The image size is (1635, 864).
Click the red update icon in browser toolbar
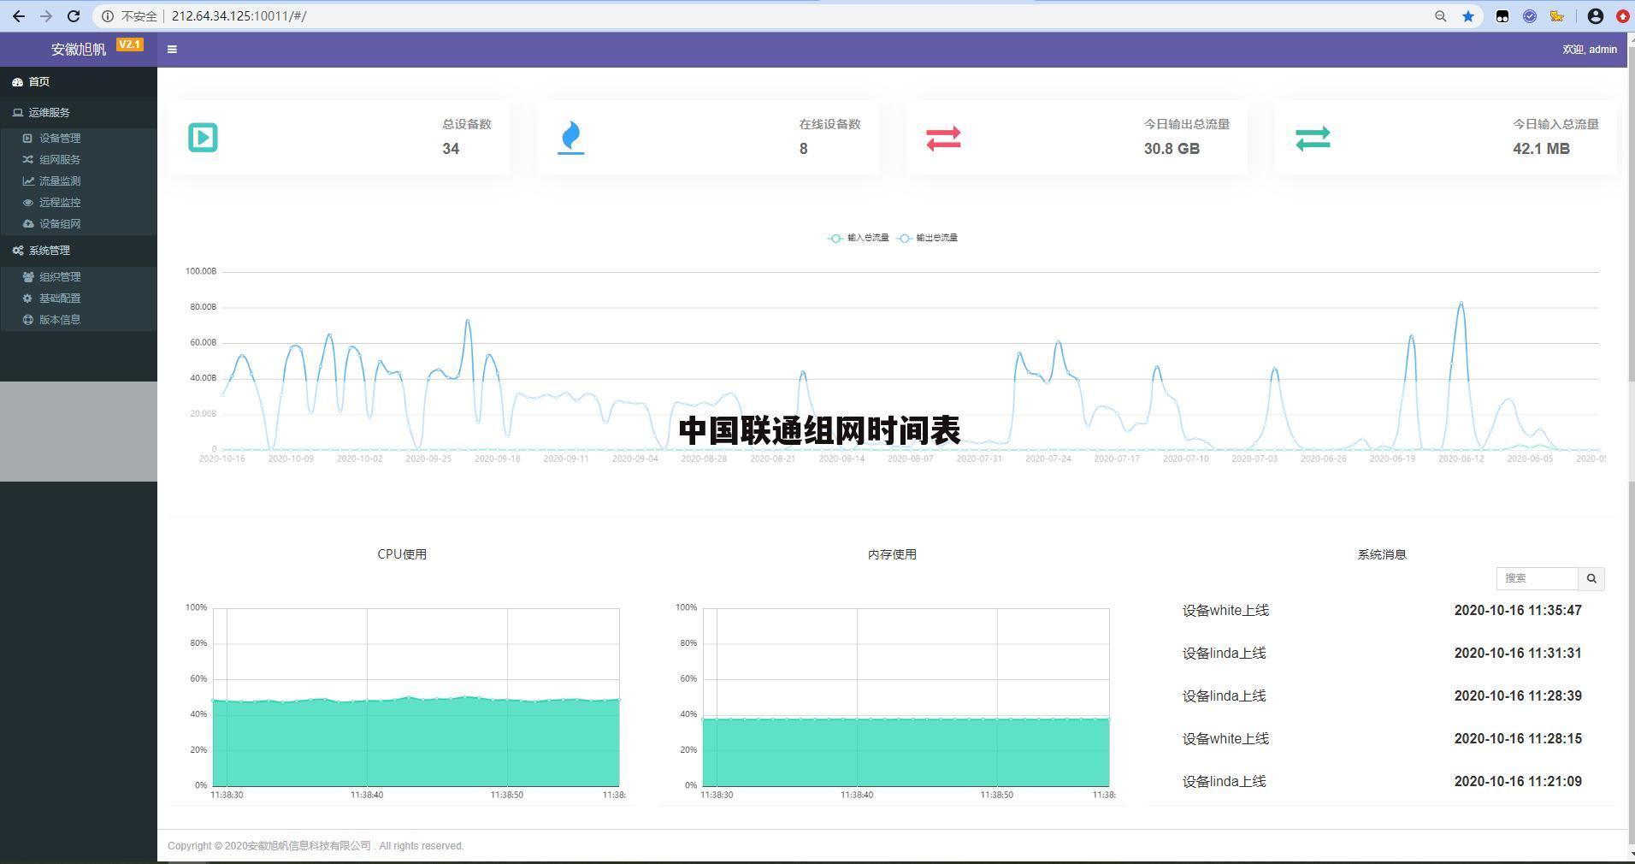(1622, 16)
